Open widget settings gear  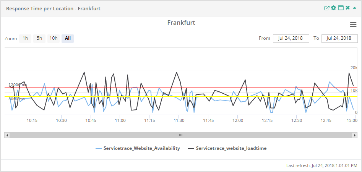click(x=333, y=8)
